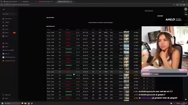
Task: Focus the search field at top of sidebar
Action: tap(9, 14)
